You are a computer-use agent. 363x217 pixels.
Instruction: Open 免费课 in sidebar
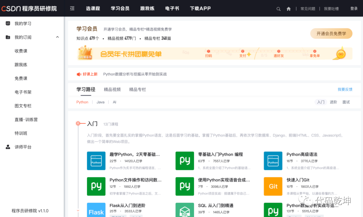point(21,78)
